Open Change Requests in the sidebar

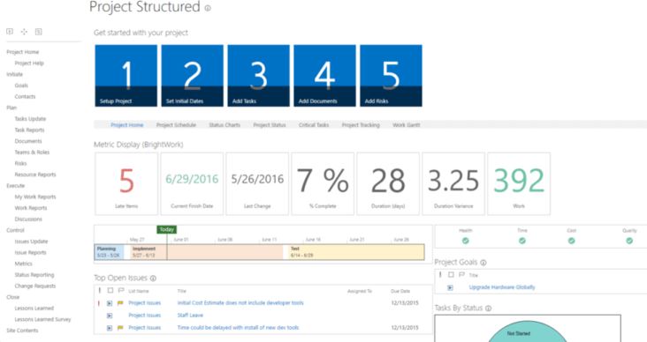35,286
